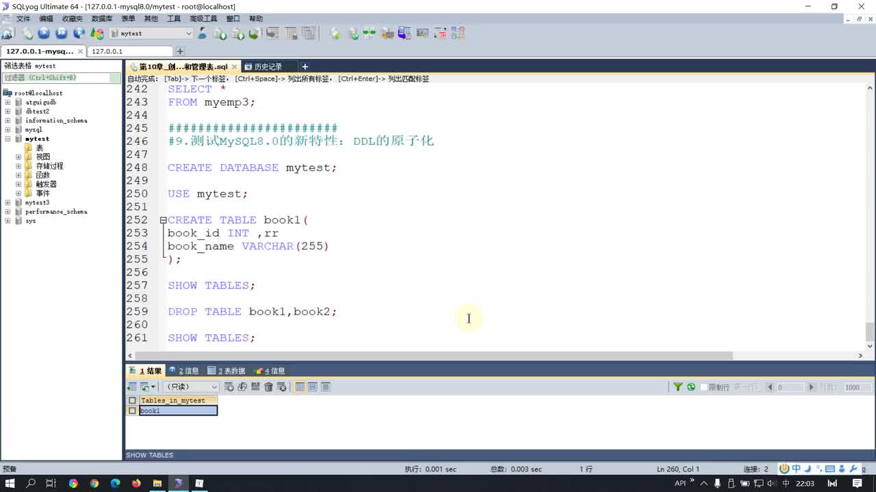This screenshot has width=876, height=492.
Task: Switch the result to text view icon
Action: coord(326,387)
